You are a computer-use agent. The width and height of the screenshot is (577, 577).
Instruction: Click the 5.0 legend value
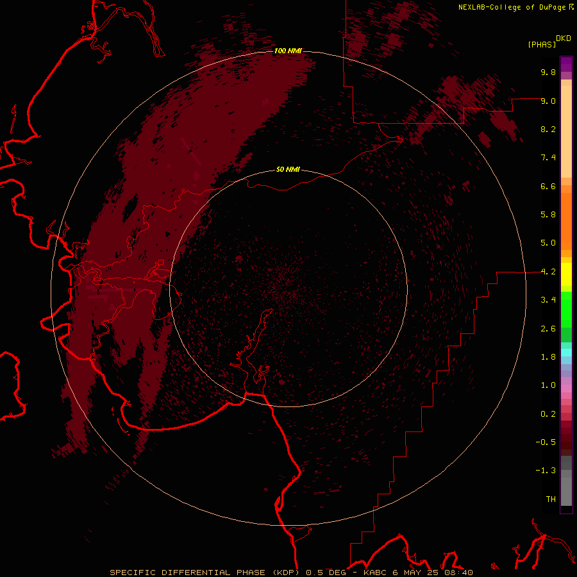pyautogui.click(x=548, y=243)
